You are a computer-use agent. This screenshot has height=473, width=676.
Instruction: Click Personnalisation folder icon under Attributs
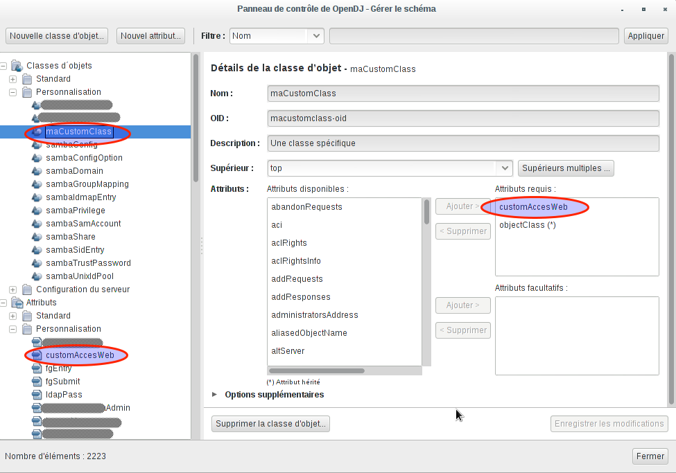[x=27, y=329]
